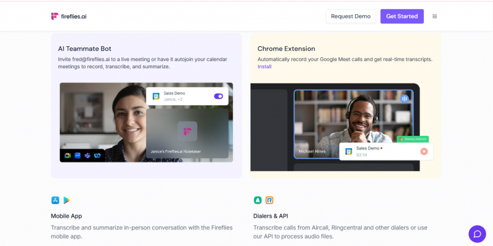
Task: Click the red stop recording button
Action: [x=424, y=151]
